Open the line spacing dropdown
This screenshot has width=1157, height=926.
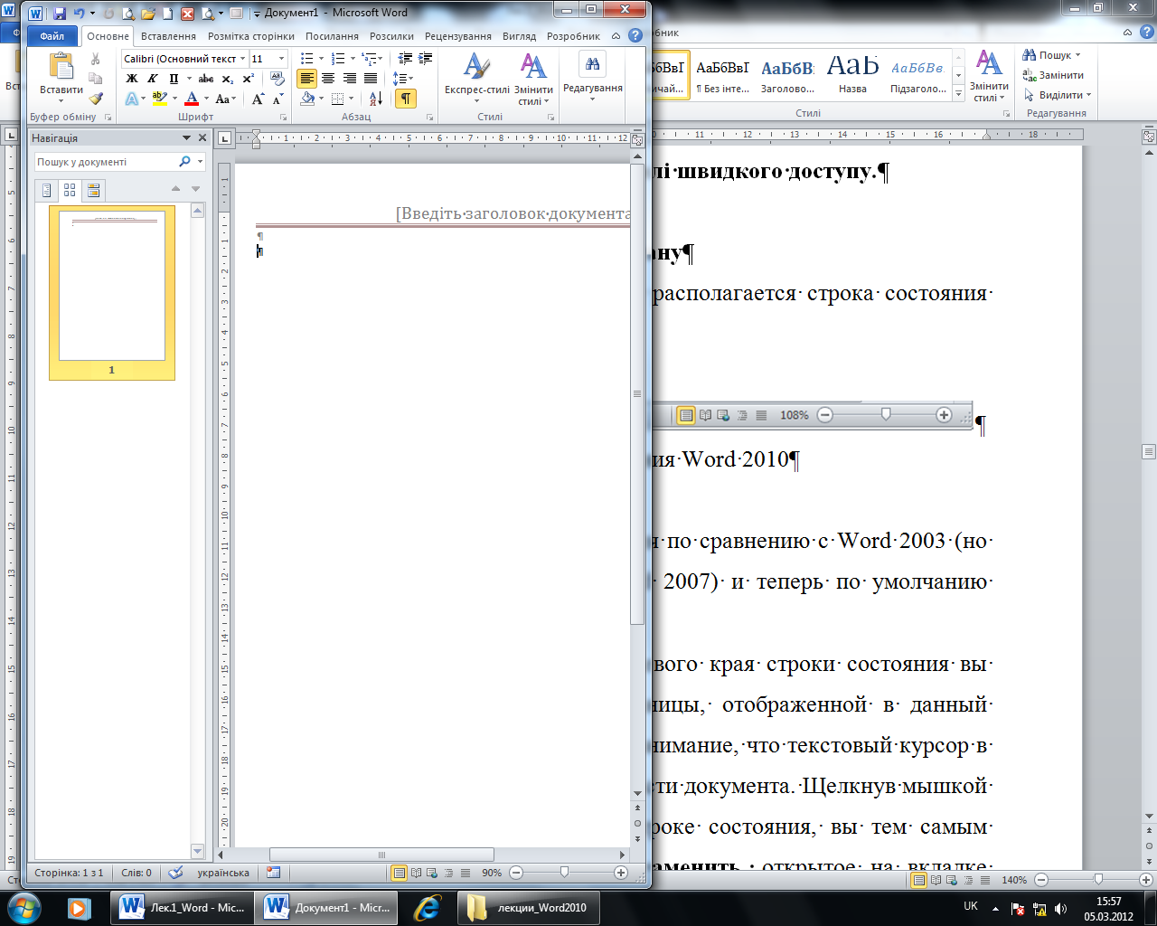(x=404, y=79)
